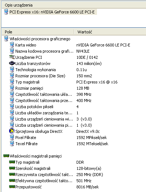Click the Przepustowość memory icon

(x=12, y=187)
